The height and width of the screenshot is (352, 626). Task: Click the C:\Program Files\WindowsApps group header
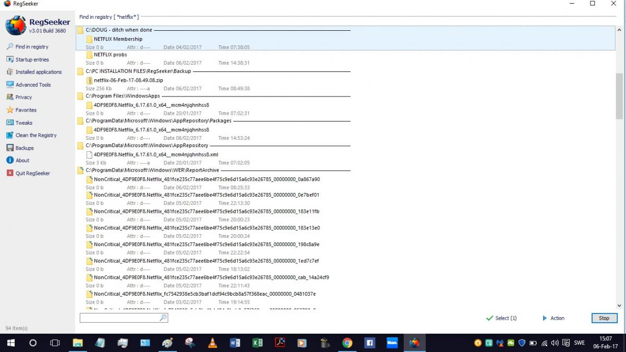[x=123, y=96]
